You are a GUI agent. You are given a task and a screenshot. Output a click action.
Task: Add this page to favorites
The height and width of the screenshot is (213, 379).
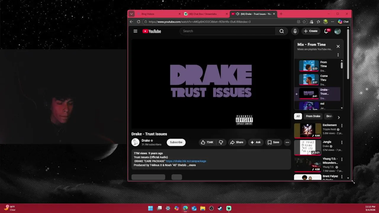pos(304,22)
